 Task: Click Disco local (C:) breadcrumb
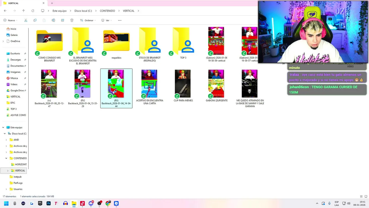coord(83,11)
